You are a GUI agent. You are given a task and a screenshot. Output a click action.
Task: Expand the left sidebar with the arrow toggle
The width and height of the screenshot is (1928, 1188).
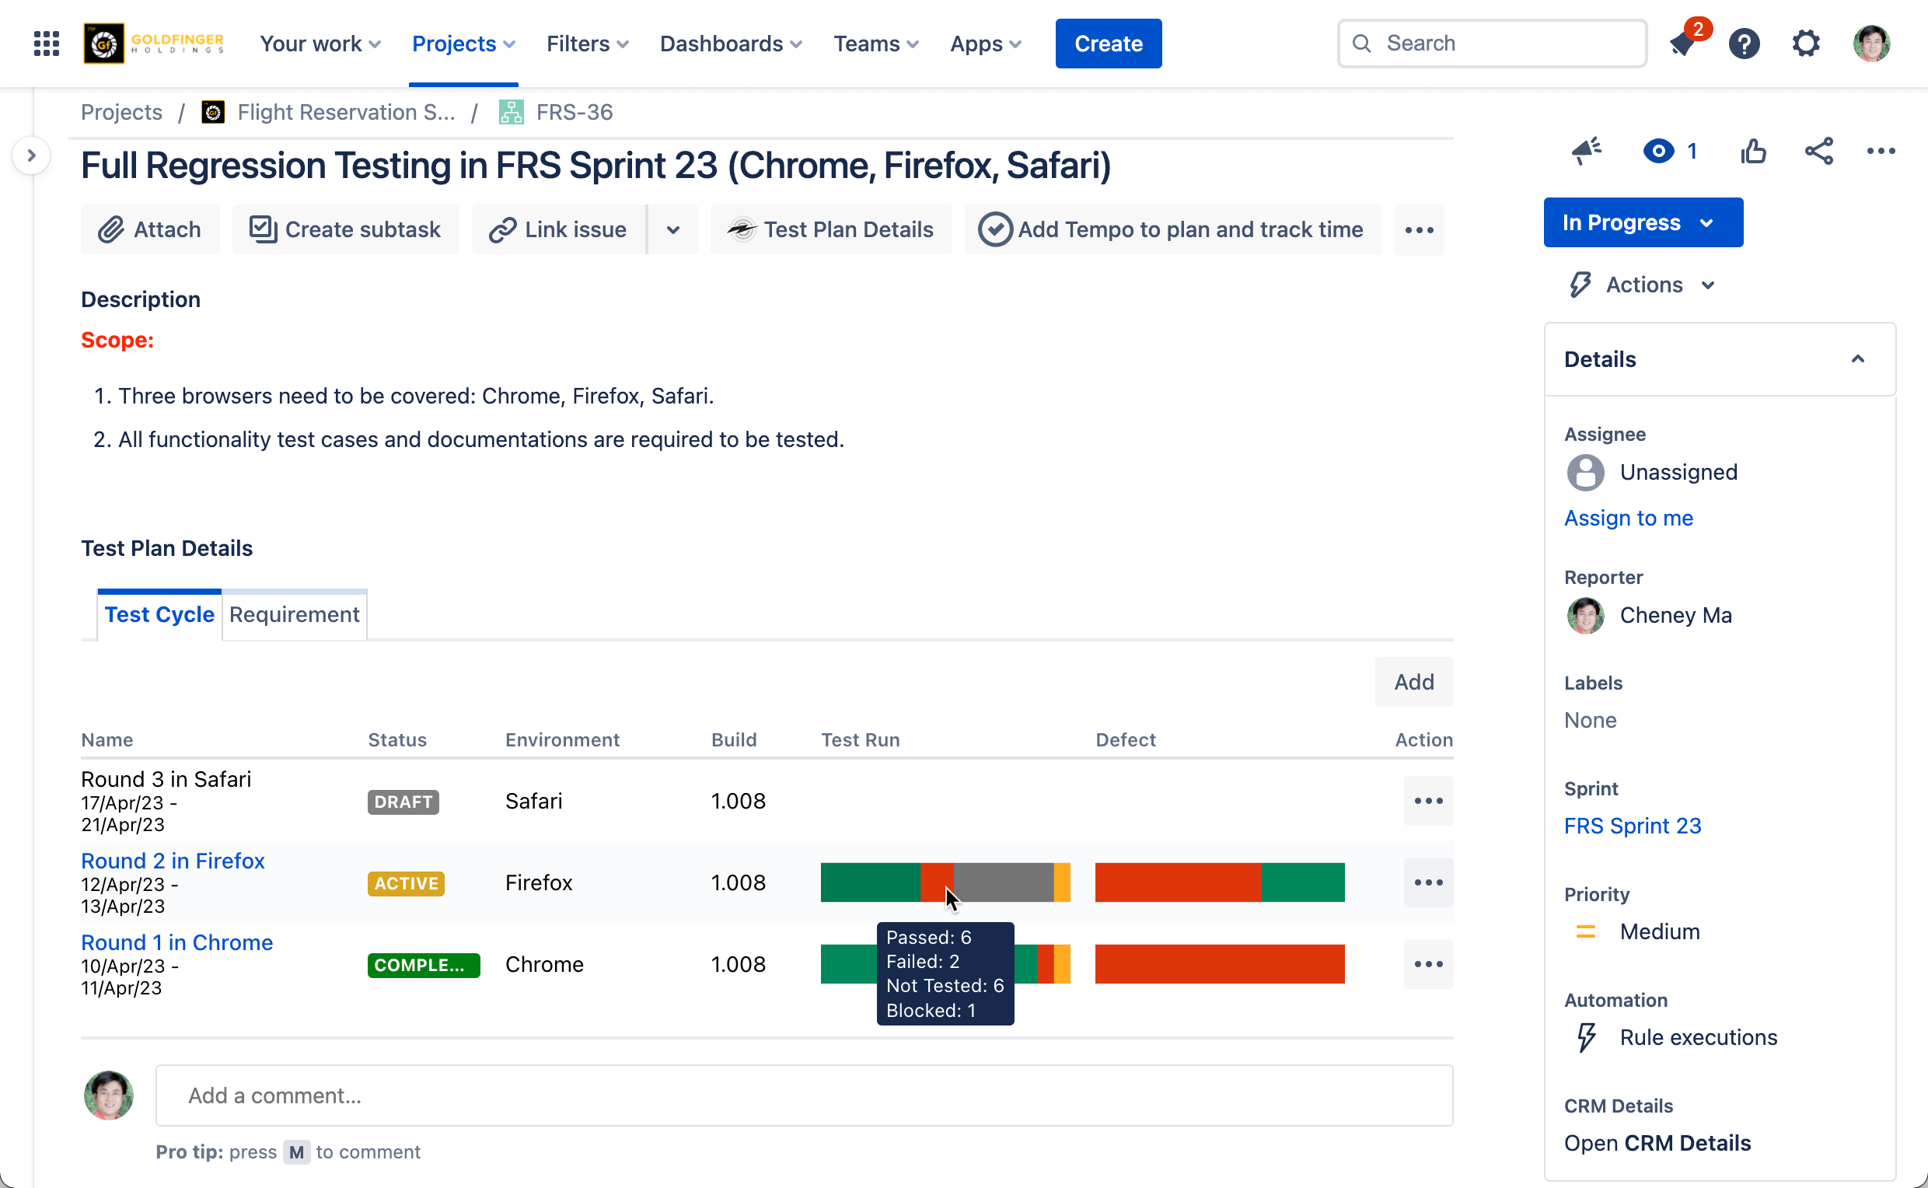tap(31, 155)
